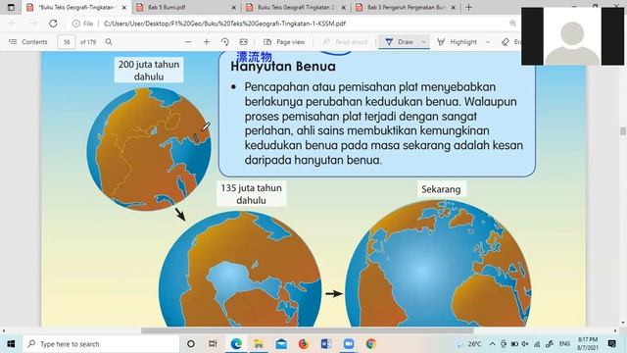Rotate the PDF page

[224, 41]
